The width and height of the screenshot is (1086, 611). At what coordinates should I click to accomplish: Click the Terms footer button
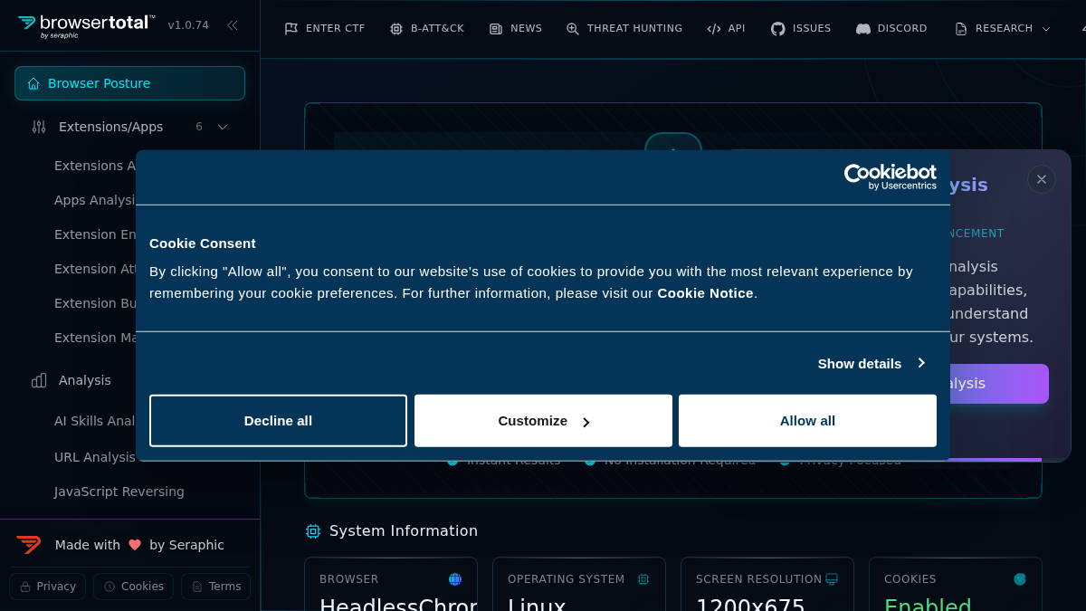click(215, 587)
